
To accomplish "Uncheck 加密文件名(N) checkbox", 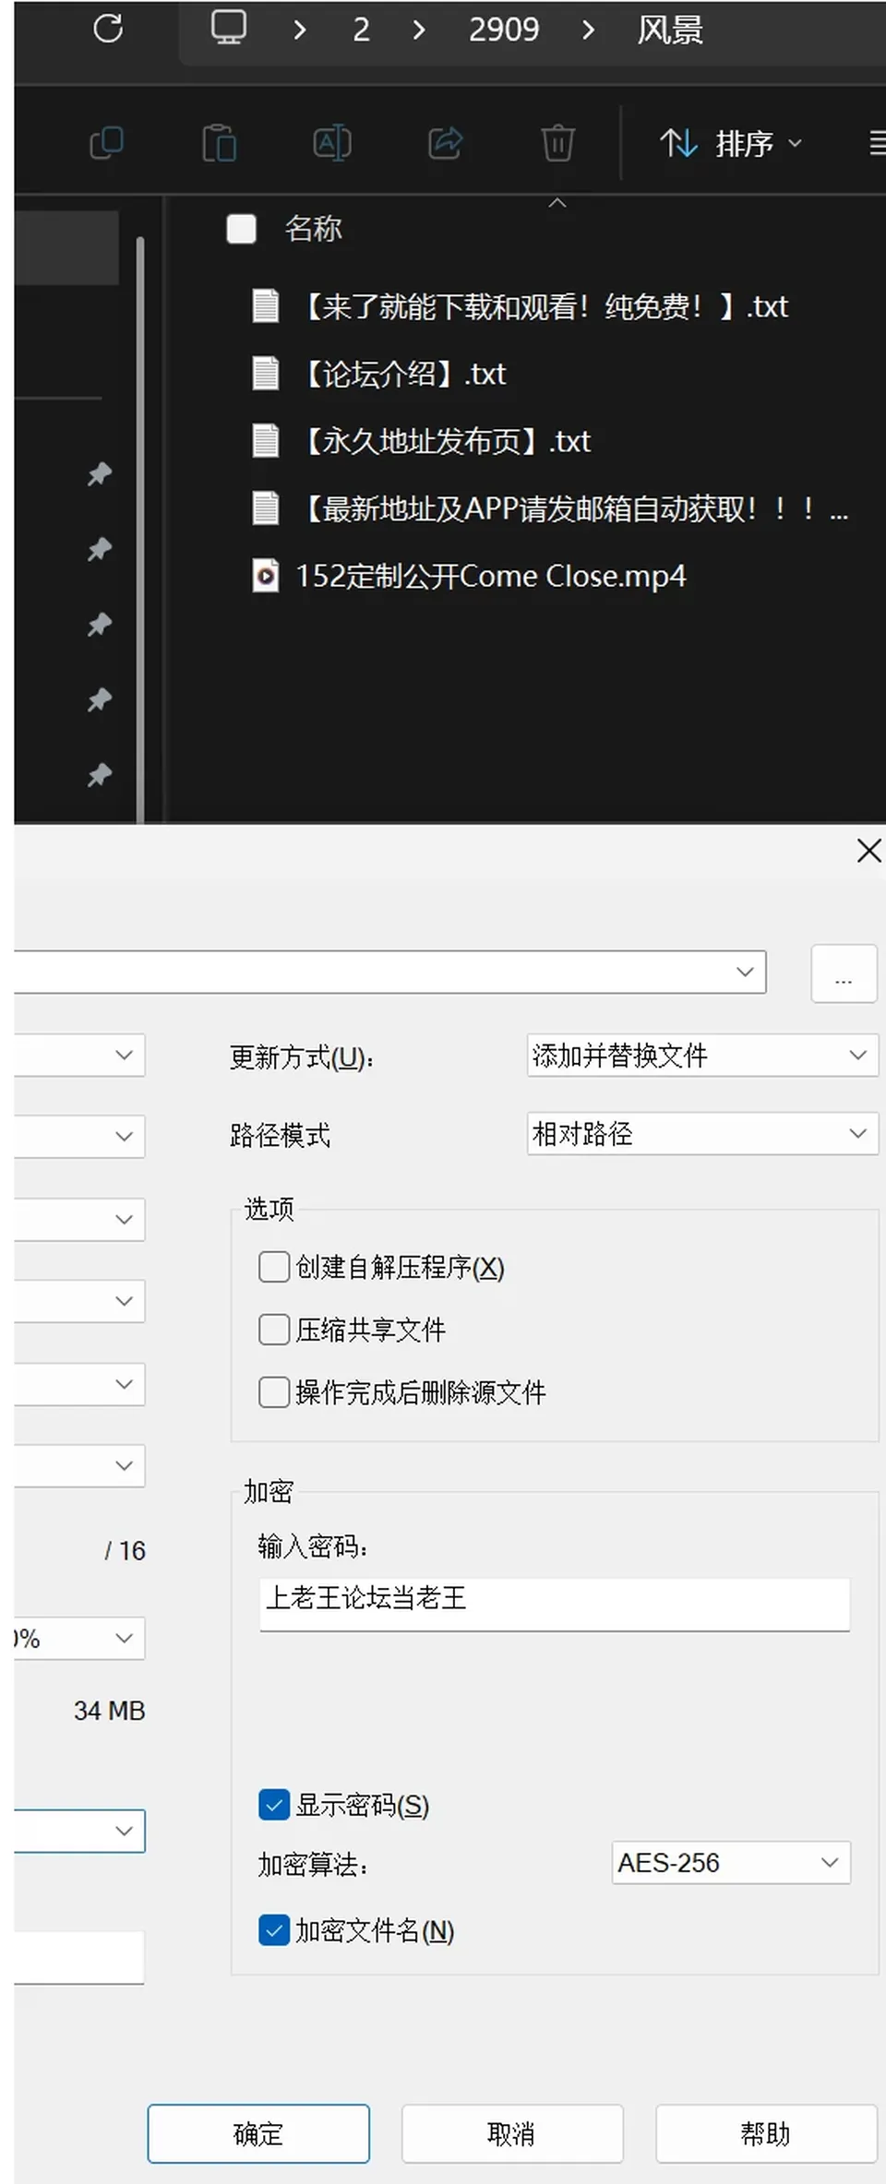I will 274,1930.
